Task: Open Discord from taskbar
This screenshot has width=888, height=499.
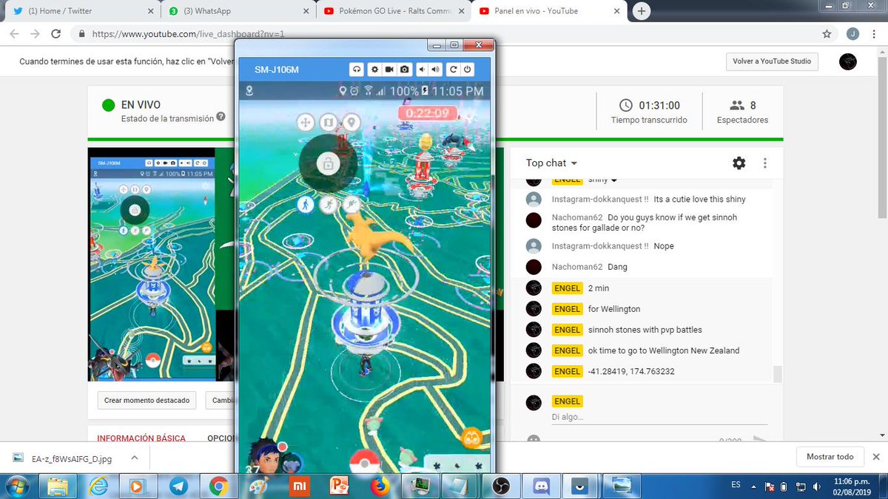Action: [541, 486]
